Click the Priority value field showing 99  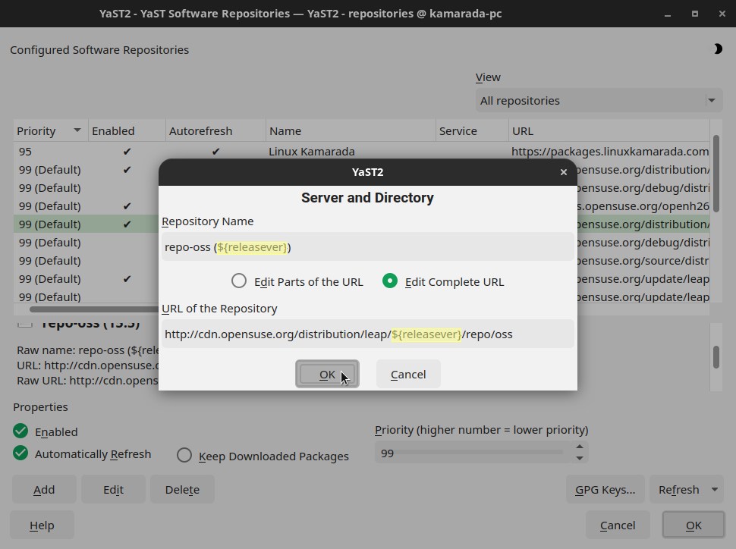coord(473,453)
